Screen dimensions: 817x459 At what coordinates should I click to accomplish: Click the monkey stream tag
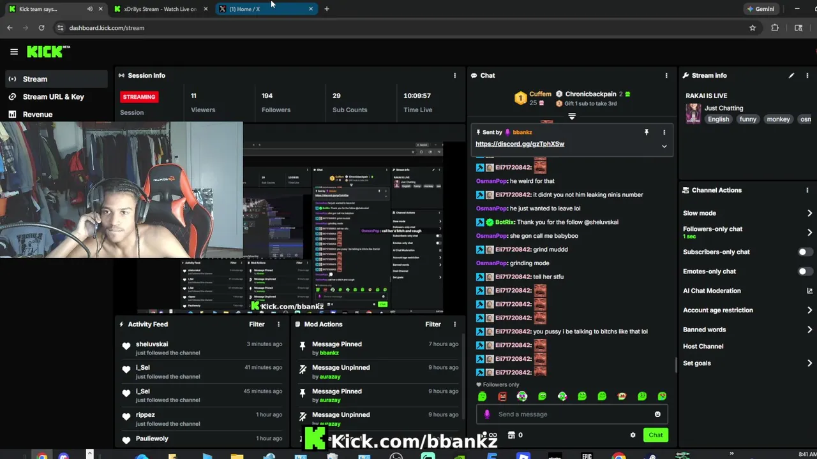(778, 119)
